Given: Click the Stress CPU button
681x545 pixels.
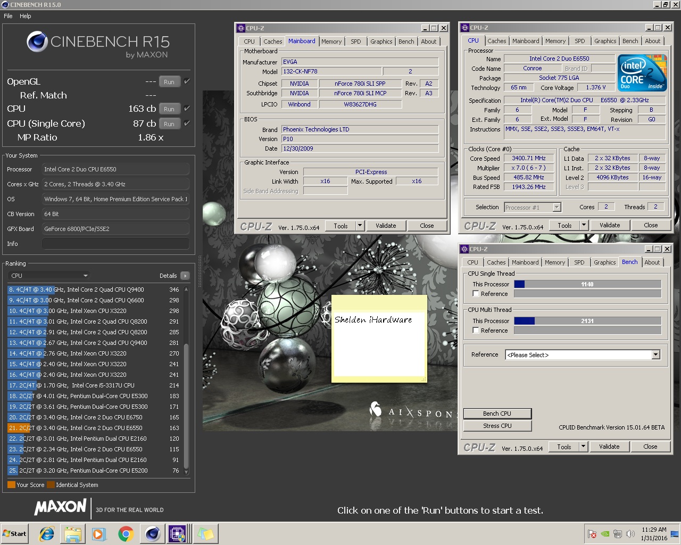Looking at the screenshot, I should pyautogui.click(x=497, y=426).
